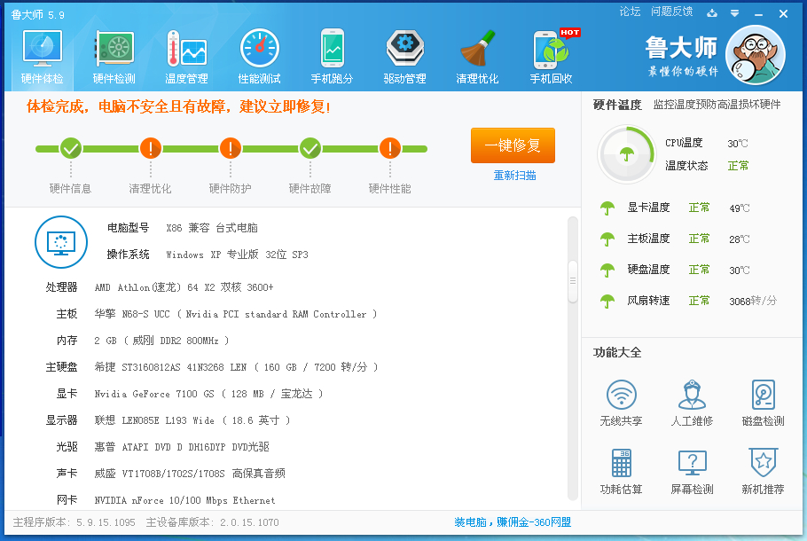Viewport: 807px width, 541px height.
Task: Click the 硬件温度 panel heading
Action: pyautogui.click(x=617, y=105)
